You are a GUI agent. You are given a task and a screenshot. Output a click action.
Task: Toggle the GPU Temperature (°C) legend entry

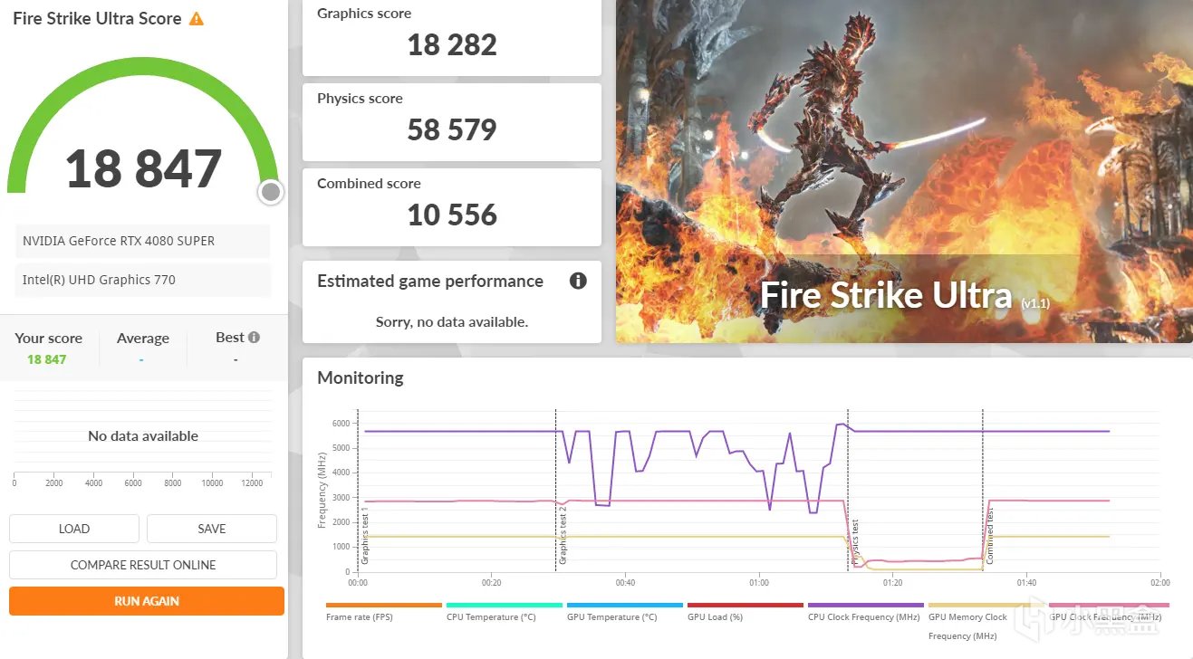tap(625, 612)
